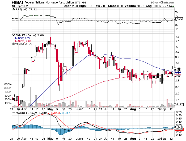The image size is (186, 141).
Task: Click the 68177 volume tag on right axis
Action: (x=179, y=104)
